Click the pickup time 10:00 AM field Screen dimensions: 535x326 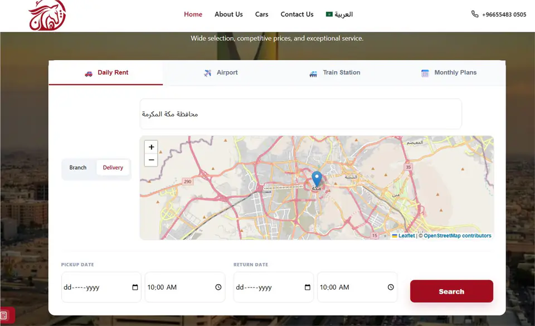(185, 287)
